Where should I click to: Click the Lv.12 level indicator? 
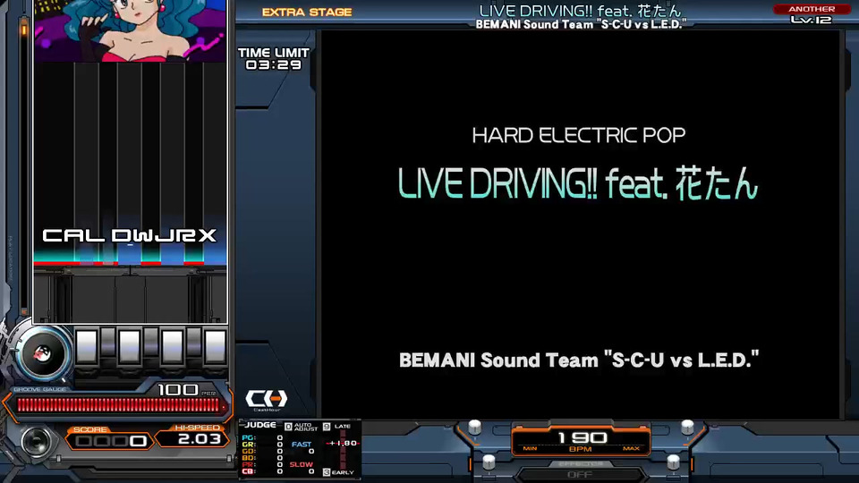812,21
